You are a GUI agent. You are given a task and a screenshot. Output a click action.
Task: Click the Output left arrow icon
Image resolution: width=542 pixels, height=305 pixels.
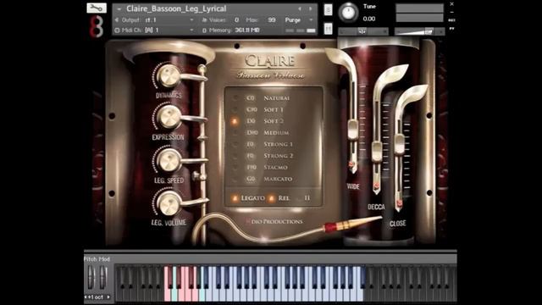(x=117, y=20)
